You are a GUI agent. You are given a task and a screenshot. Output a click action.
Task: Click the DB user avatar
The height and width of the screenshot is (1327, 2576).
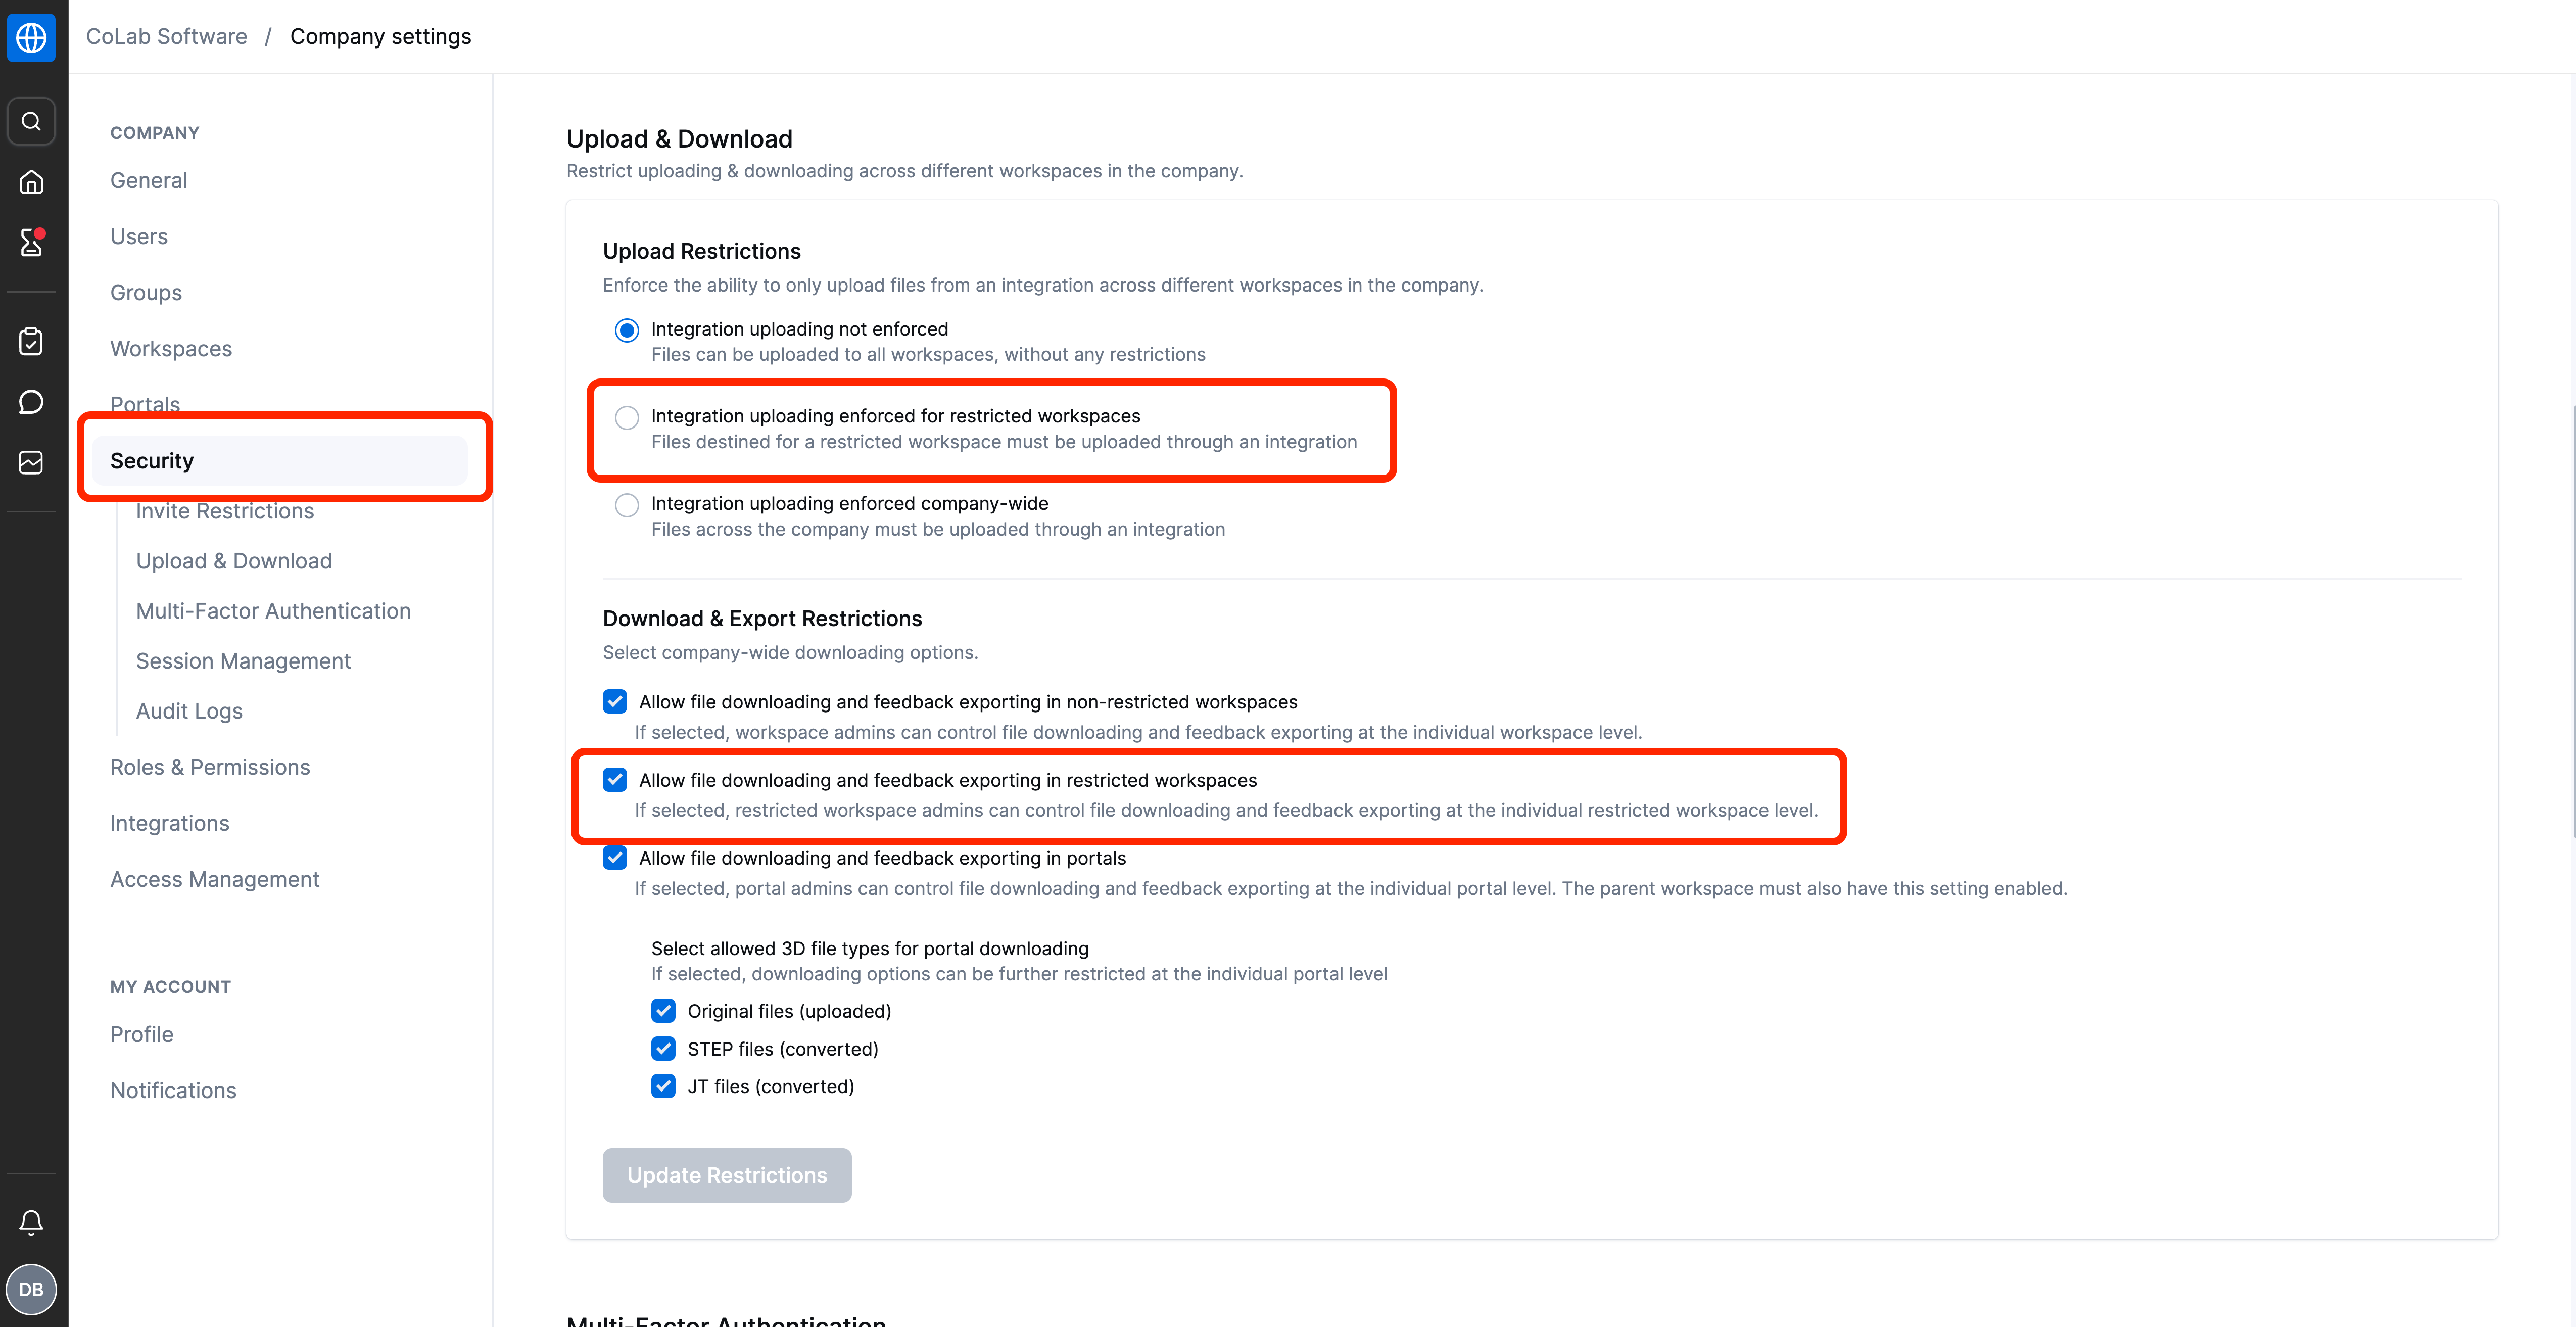coord(31,1289)
